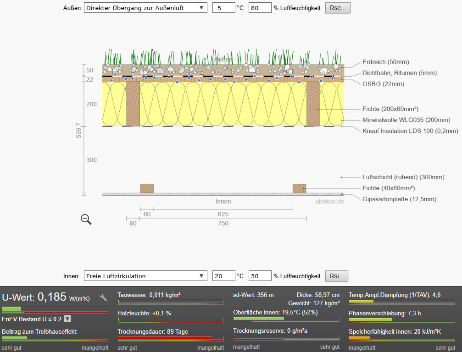Open the Außen boundary condition dropdown
Screen dimensions: 462x352
tap(145, 8)
